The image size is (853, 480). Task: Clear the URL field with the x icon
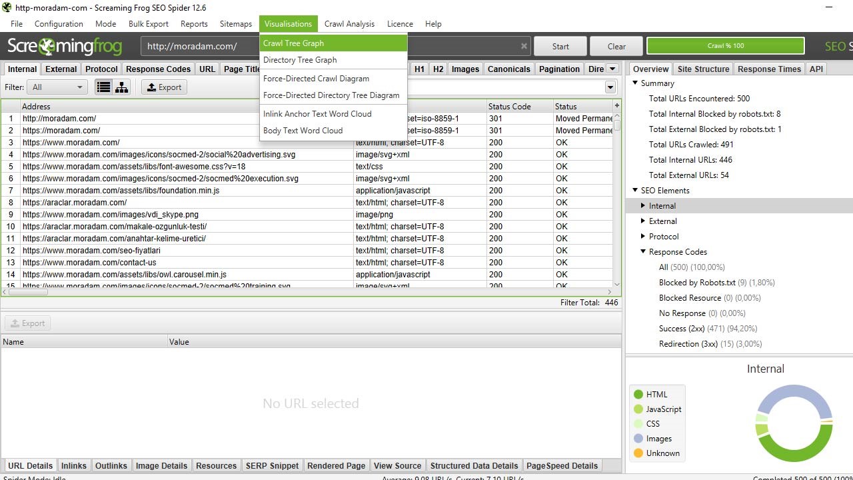pyautogui.click(x=524, y=46)
